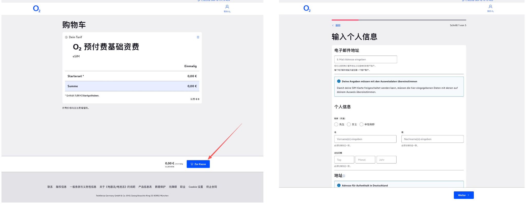
Task: Click the Tag birth date field
Action: [x=344, y=160]
